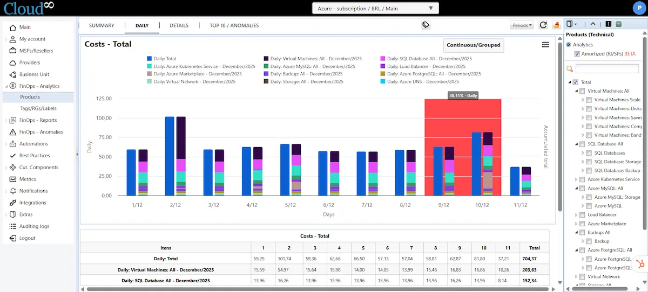648x292 pixels.
Task: Collapse the Virtual Machines: All tree node
Action: click(x=576, y=91)
